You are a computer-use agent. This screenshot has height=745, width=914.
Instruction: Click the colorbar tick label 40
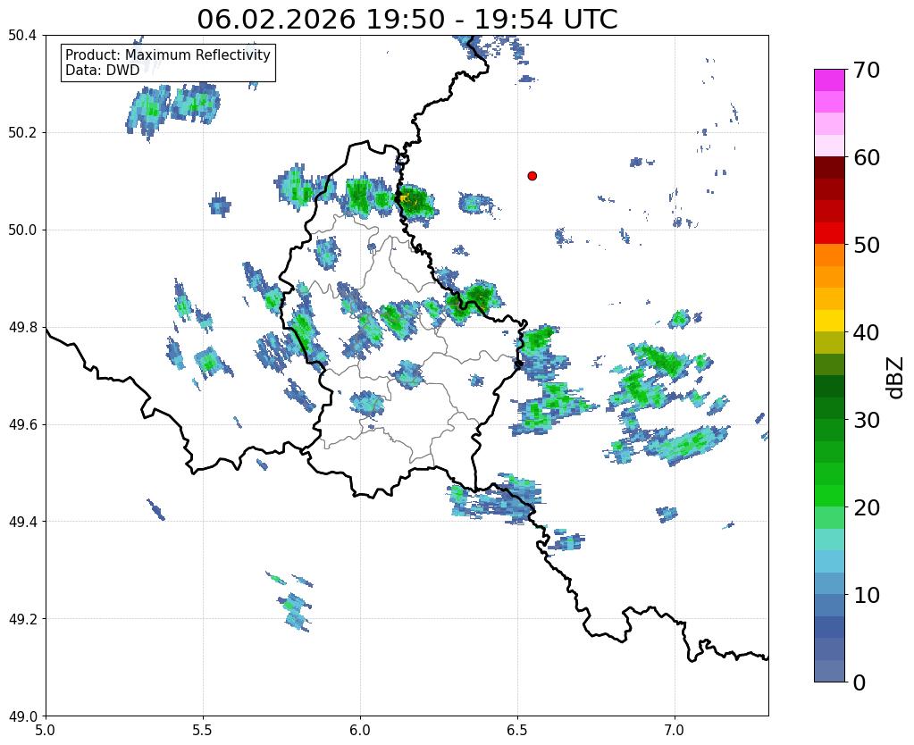coord(866,332)
